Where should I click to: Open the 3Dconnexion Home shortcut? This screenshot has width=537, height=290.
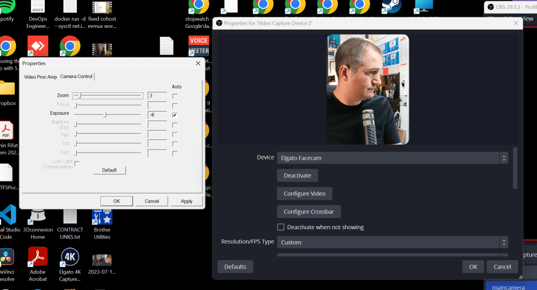[x=38, y=216]
